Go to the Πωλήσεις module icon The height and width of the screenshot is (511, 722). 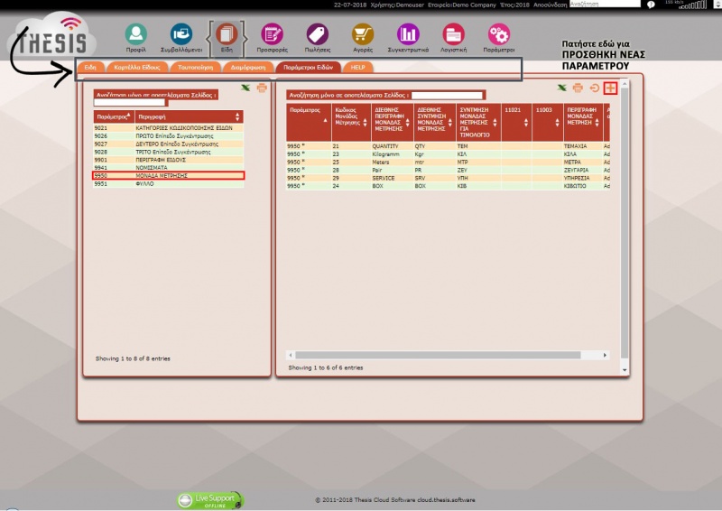316,35
